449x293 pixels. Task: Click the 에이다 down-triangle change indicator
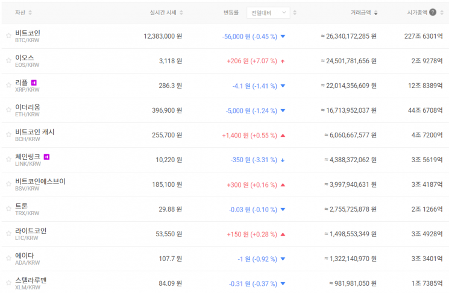[x=283, y=259]
